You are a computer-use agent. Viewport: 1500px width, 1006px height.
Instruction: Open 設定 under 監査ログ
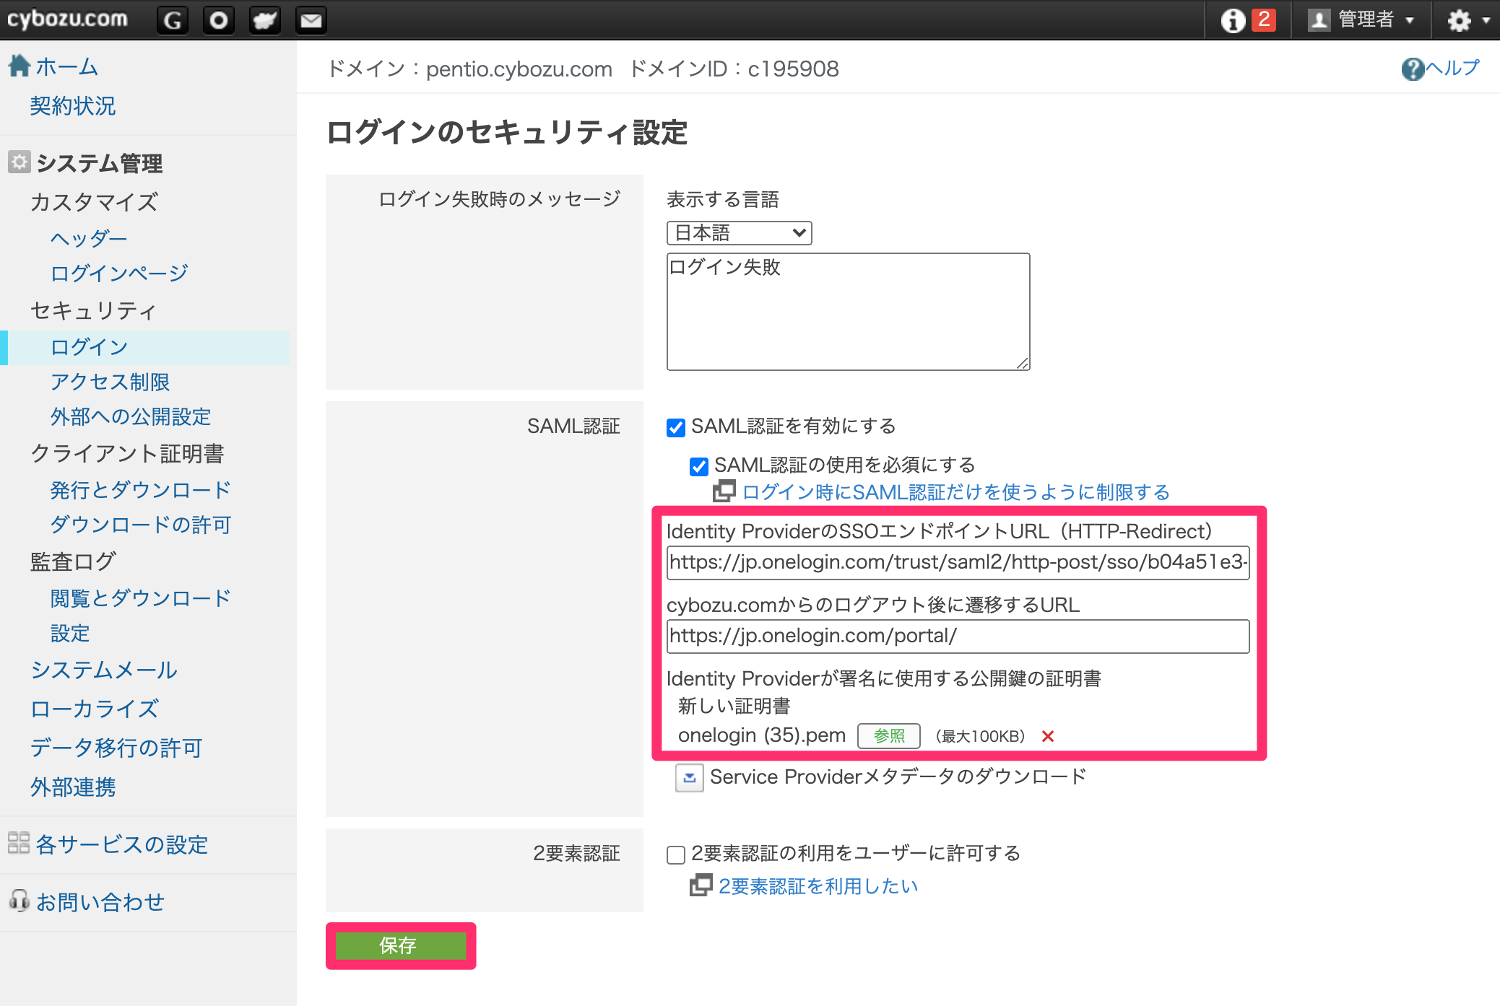pyautogui.click(x=70, y=634)
